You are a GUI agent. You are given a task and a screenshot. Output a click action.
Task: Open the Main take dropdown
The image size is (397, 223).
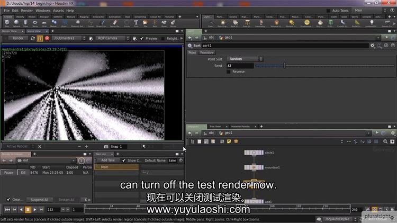370,11
